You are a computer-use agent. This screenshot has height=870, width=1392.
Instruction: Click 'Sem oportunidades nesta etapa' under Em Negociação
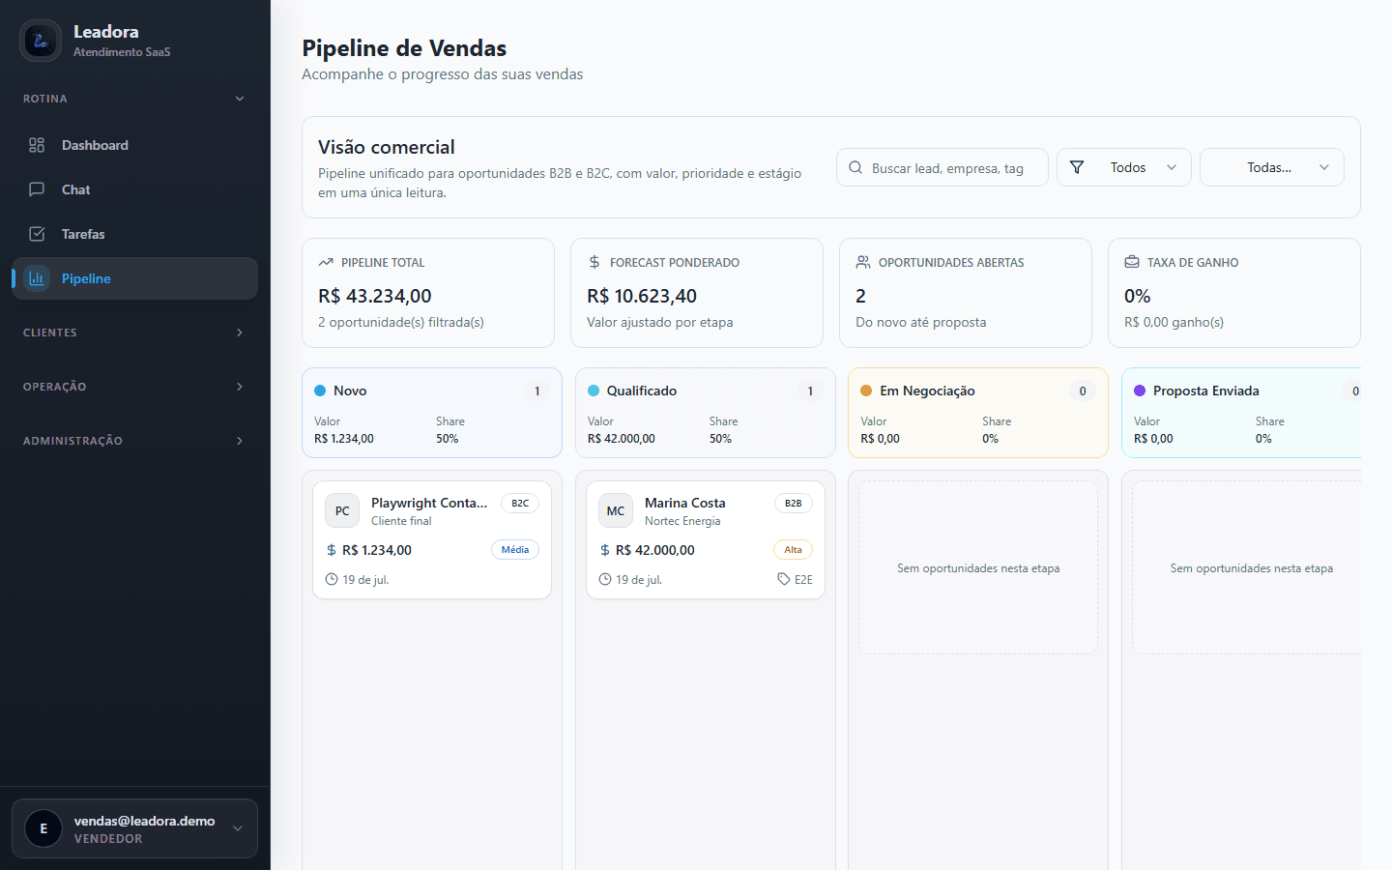(978, 568)
